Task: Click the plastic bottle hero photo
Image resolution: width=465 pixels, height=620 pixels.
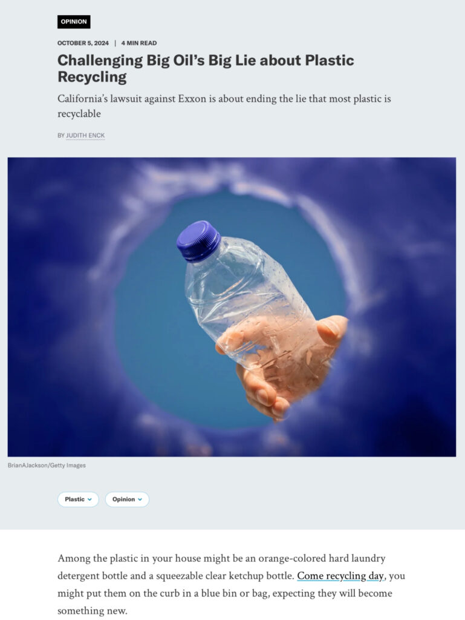Action: pos(232,307)
